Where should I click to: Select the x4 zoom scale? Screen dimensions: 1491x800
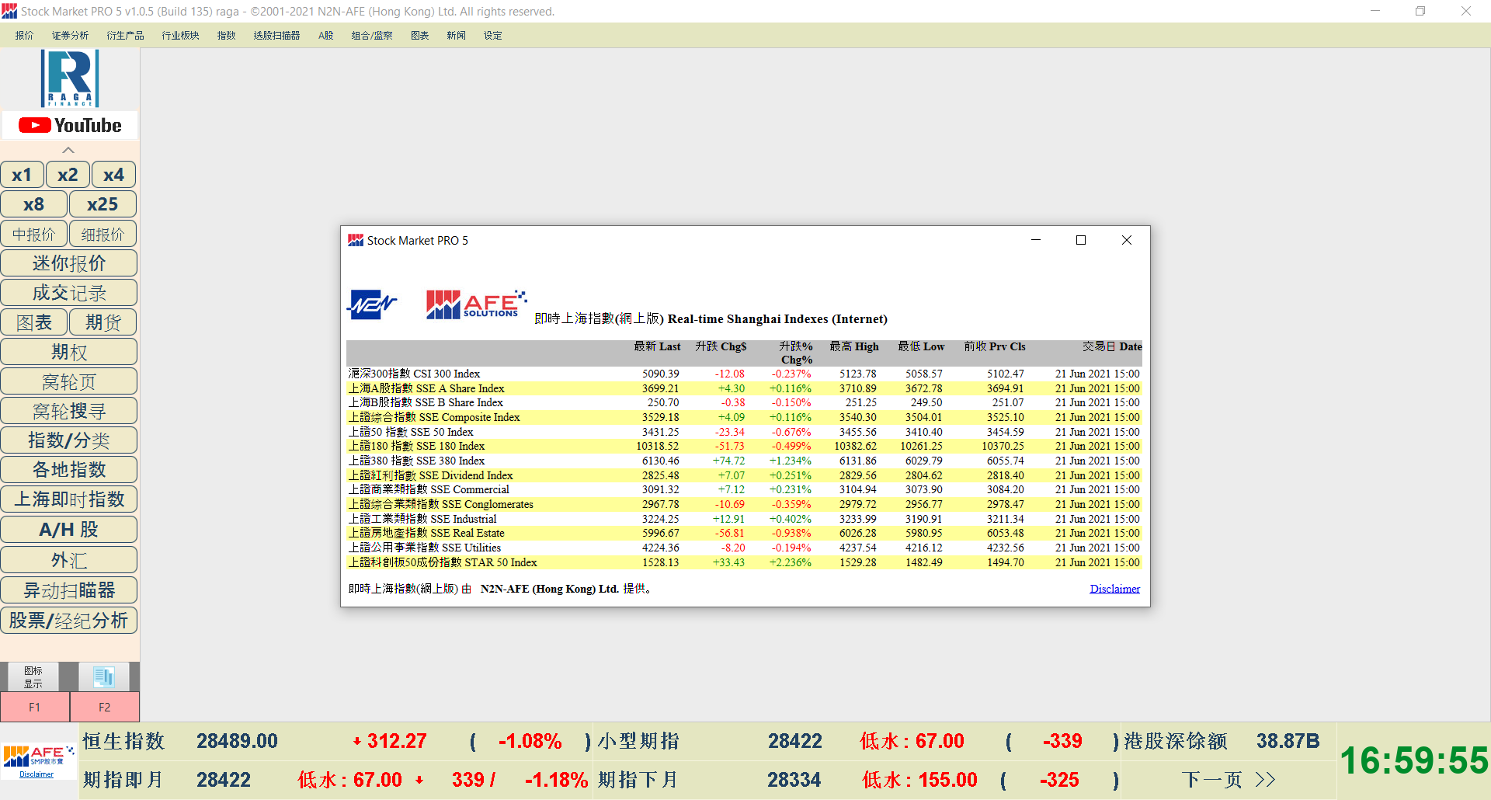coord(113,175)
